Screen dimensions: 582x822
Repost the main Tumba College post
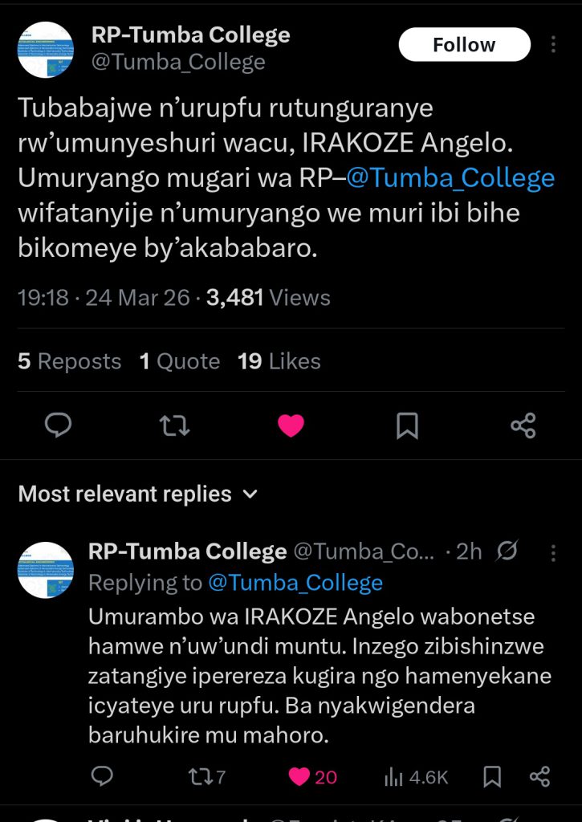[x=174, y=425]
